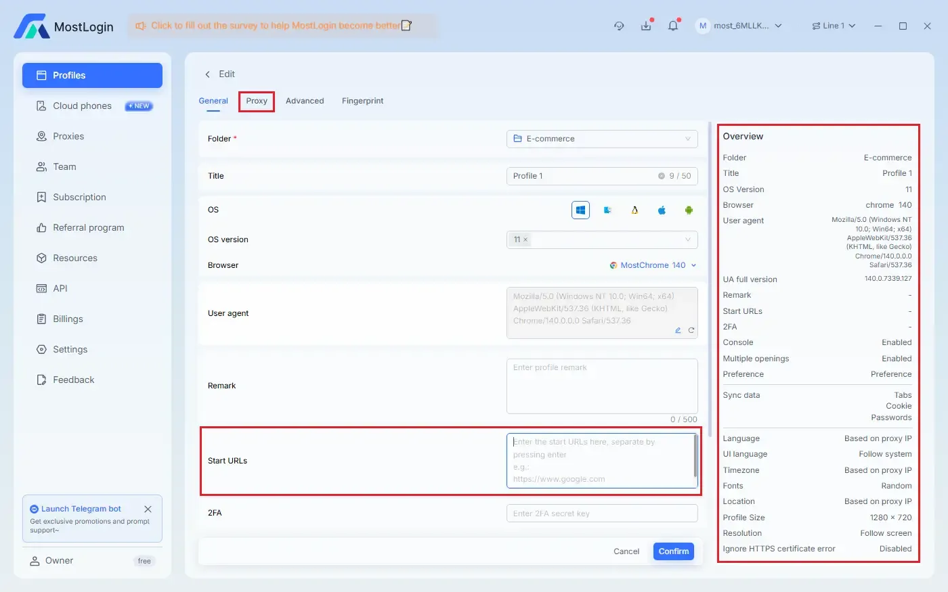Remove the 11 tag from OS version
The width and height of the screenshot is (948, 592).
(x=525, y=240)
